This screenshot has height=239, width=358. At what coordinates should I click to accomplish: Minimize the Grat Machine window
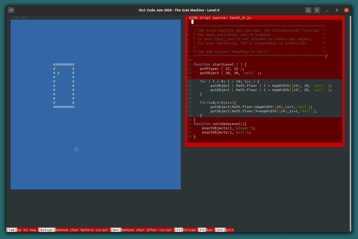click(328, 10)
